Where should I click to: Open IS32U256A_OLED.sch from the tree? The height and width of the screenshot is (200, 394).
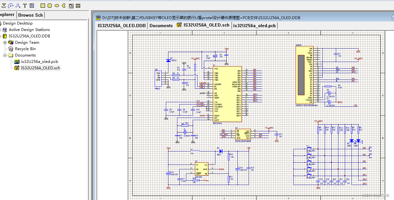pos(39,68)
